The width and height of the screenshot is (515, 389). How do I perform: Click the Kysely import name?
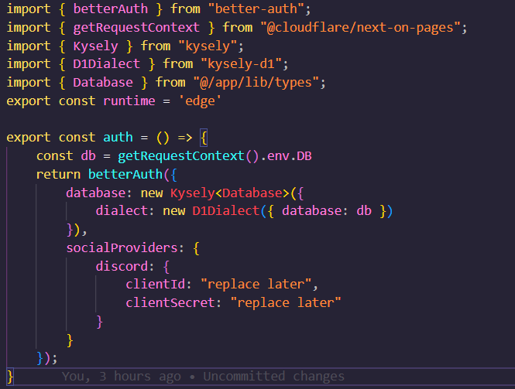(95, 46)
